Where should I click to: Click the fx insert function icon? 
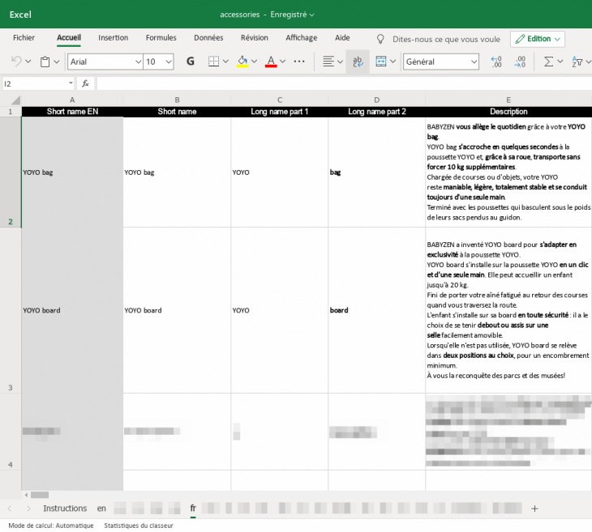click(86, 83)
